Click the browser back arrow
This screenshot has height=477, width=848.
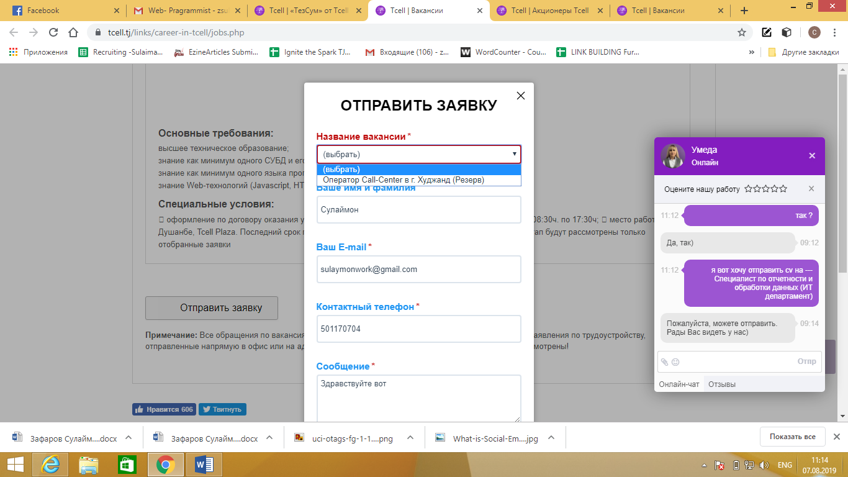click(14, 32)
